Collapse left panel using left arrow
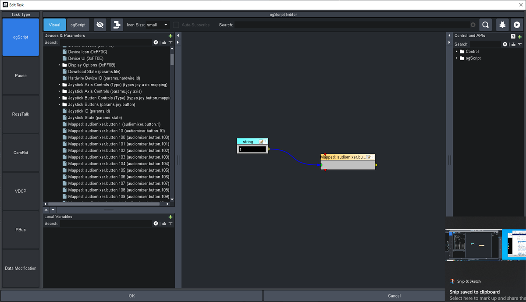Viewport: 526px width, 302px height. point(178,36)
